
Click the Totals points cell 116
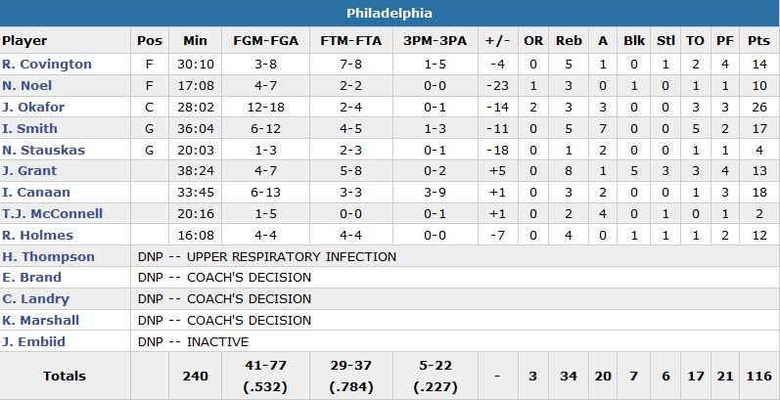[x=757, y=376]
